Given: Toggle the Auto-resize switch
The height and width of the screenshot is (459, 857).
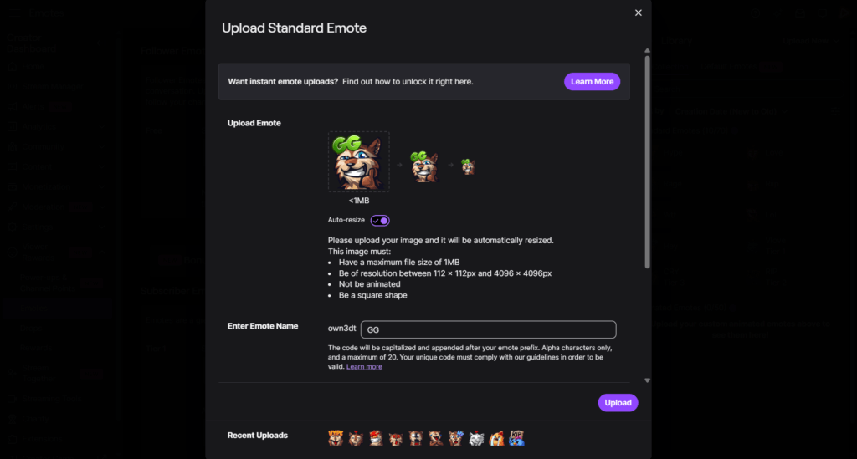Looking at the screenshot, I should click(x=380, y=221).
